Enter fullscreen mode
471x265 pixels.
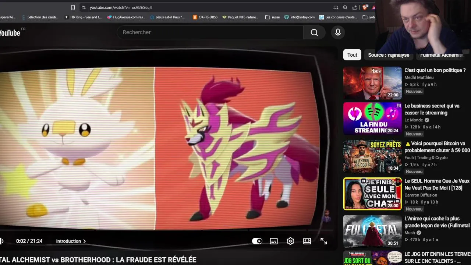tap(323, 241)
